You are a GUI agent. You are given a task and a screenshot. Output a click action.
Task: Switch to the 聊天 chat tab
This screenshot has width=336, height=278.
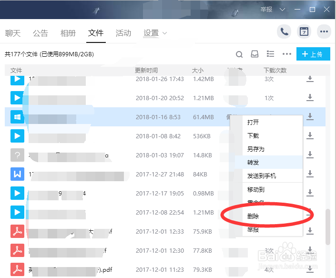[13, 33]
